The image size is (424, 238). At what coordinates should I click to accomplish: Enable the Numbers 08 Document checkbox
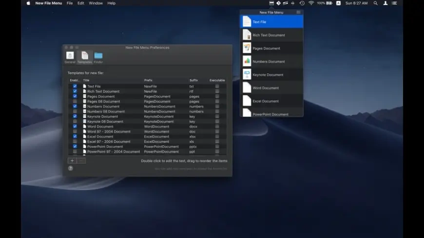pos(75,111)
